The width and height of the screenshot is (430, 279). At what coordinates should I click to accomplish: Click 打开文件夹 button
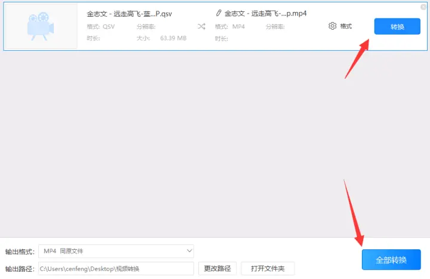click(268, 268)
